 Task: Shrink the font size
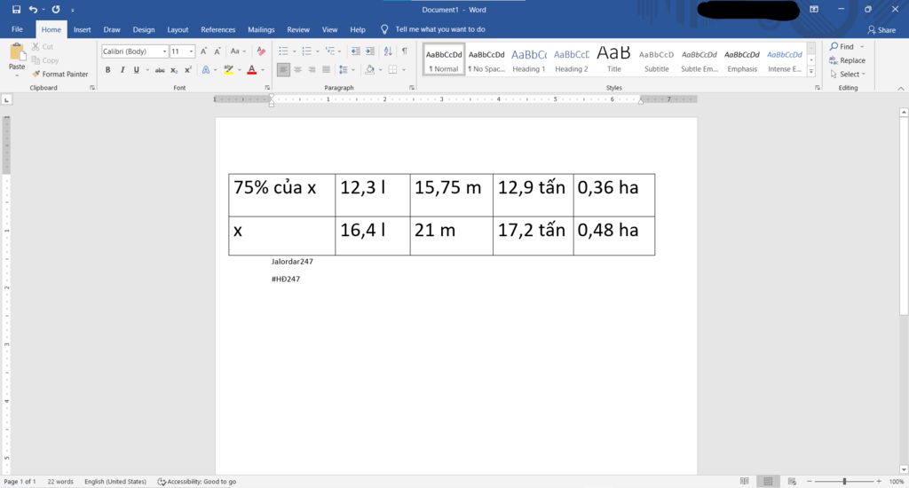(x=217, y=51)
